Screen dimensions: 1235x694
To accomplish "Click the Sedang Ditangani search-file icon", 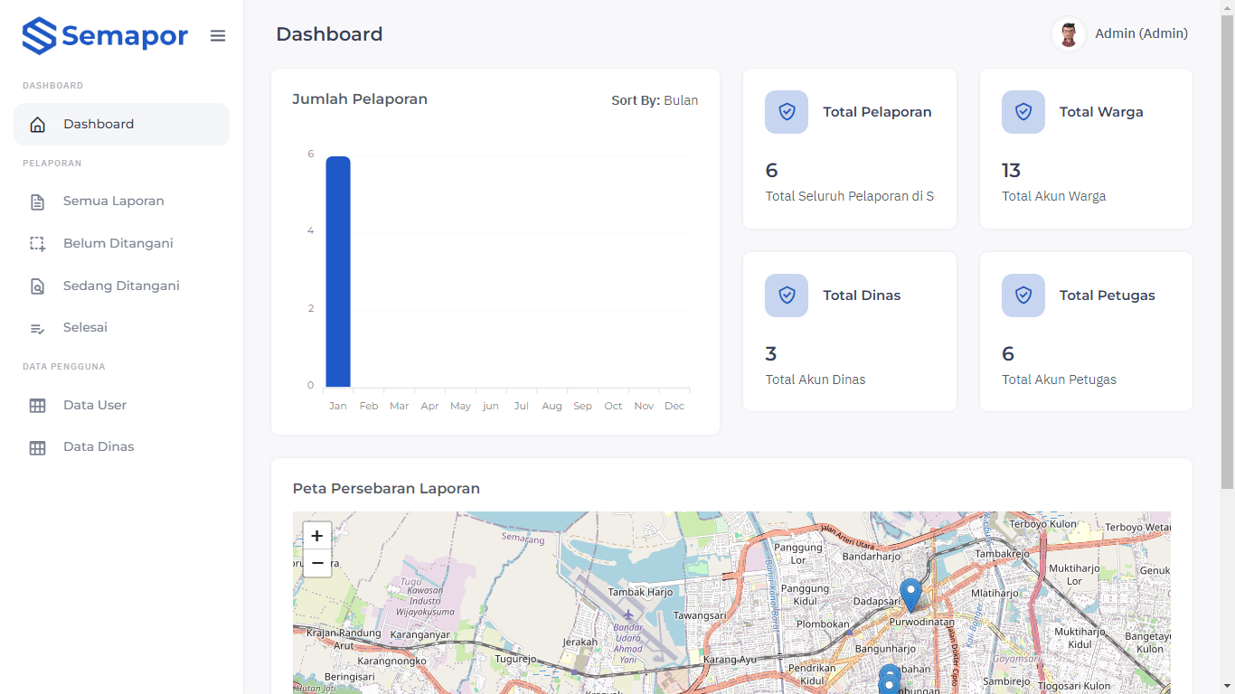I will click(x=37, y=286).
